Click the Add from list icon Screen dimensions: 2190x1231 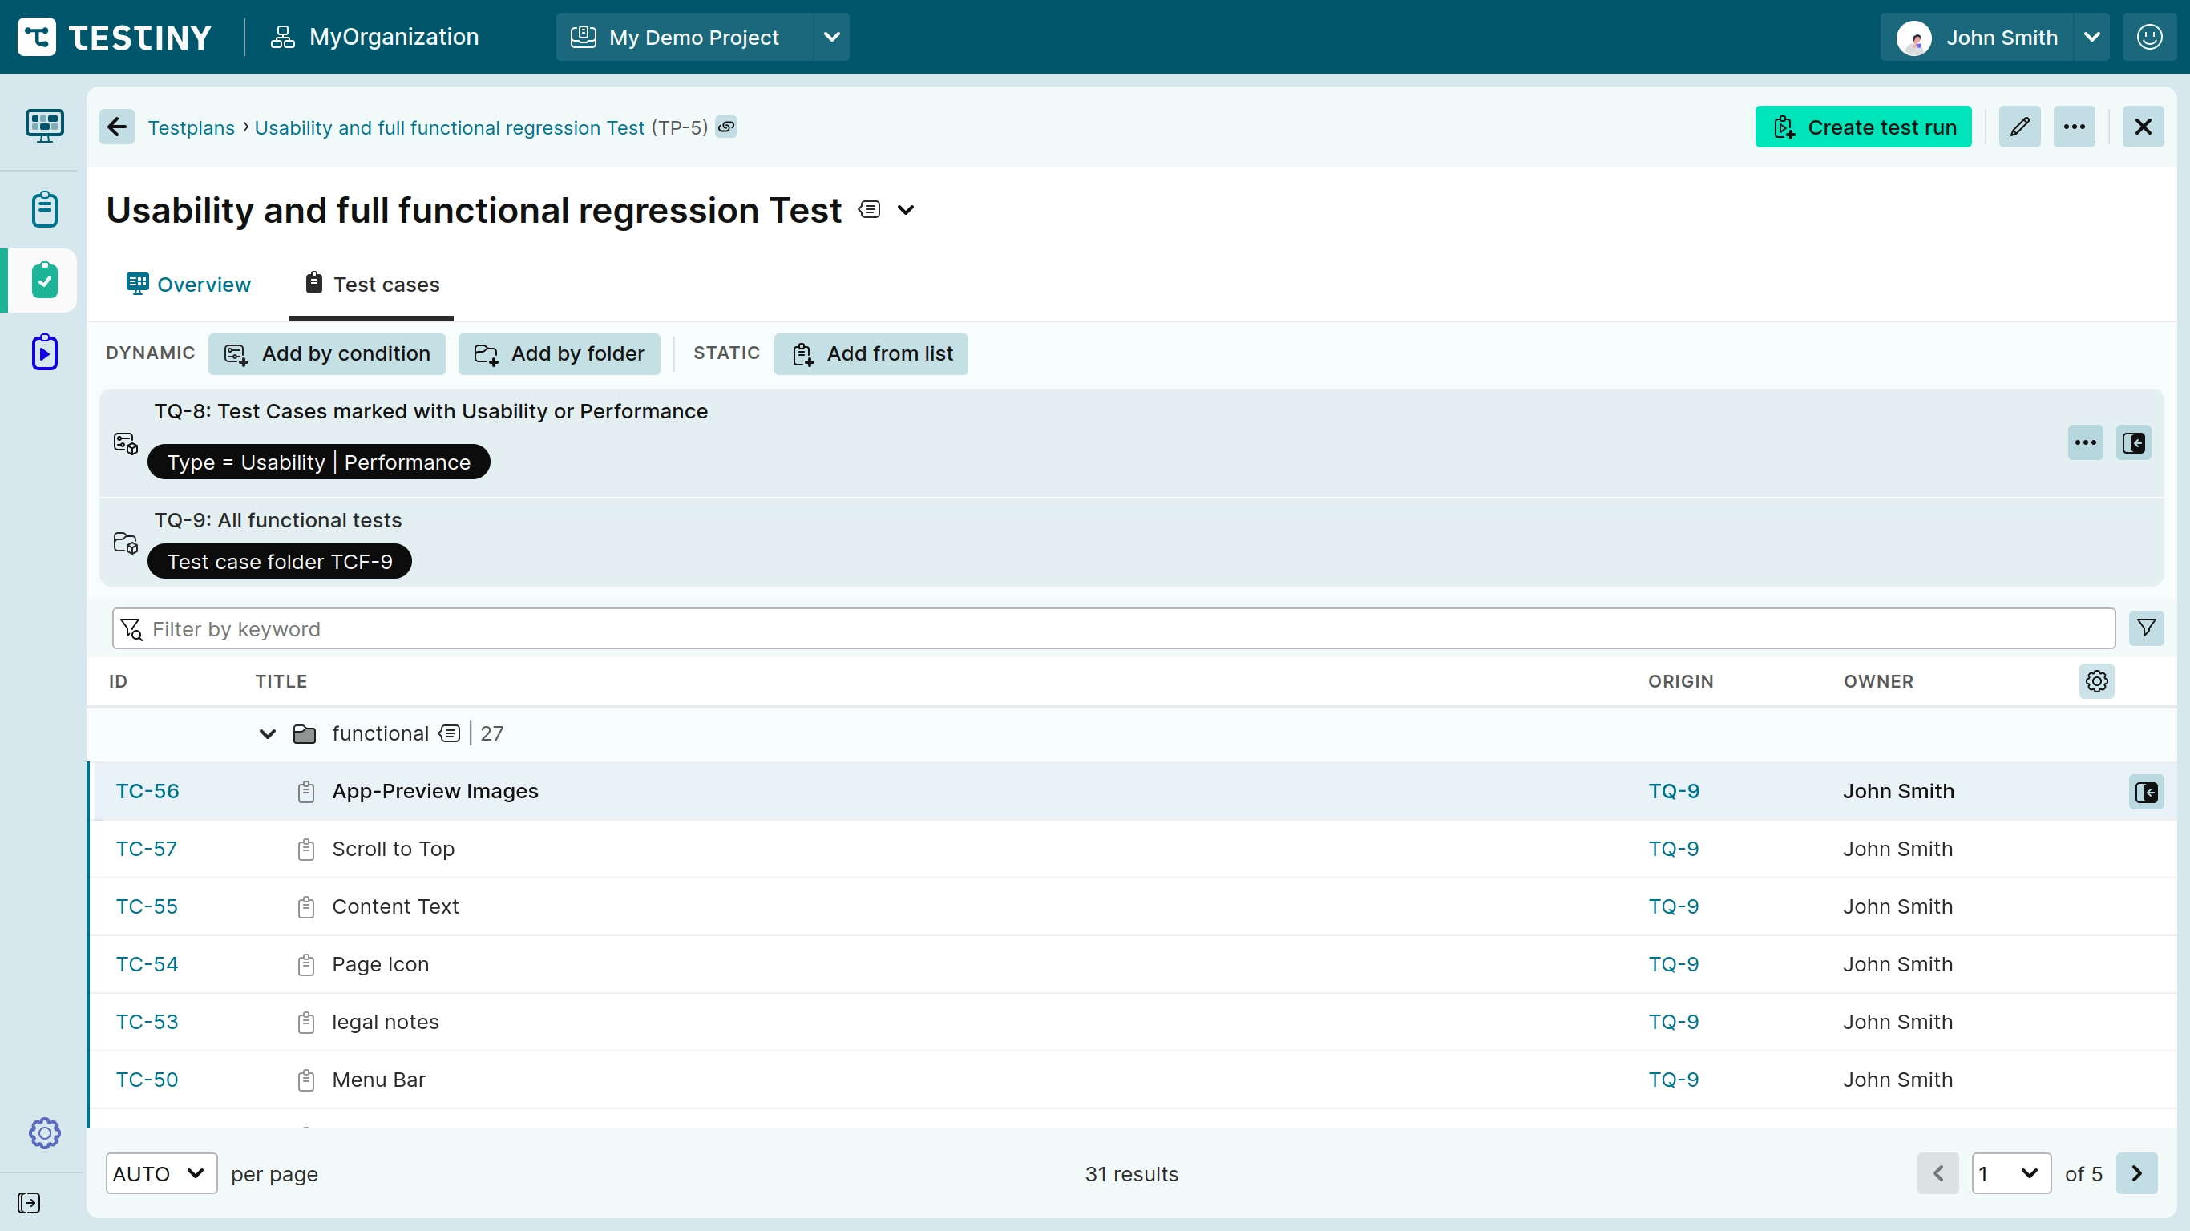pyautogui.click(x=805, y=353)
